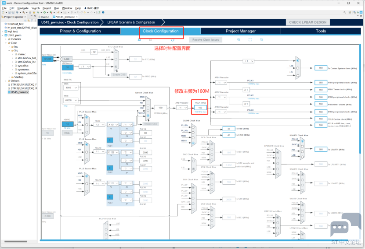Maximize the editor area
Image resolution: width=365 pixels, height=249 pixels.
pyautogui.click(x=361, y=16)
